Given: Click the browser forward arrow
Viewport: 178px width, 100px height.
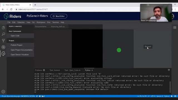Looking at the screenshot, I should point(7,9).
